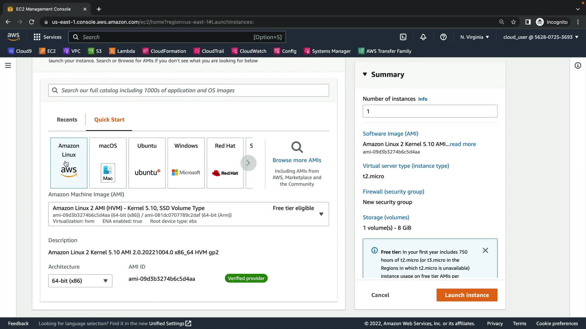Select the Quick Start tab
The width and height of the screenshot is (586, 329).
109,120
